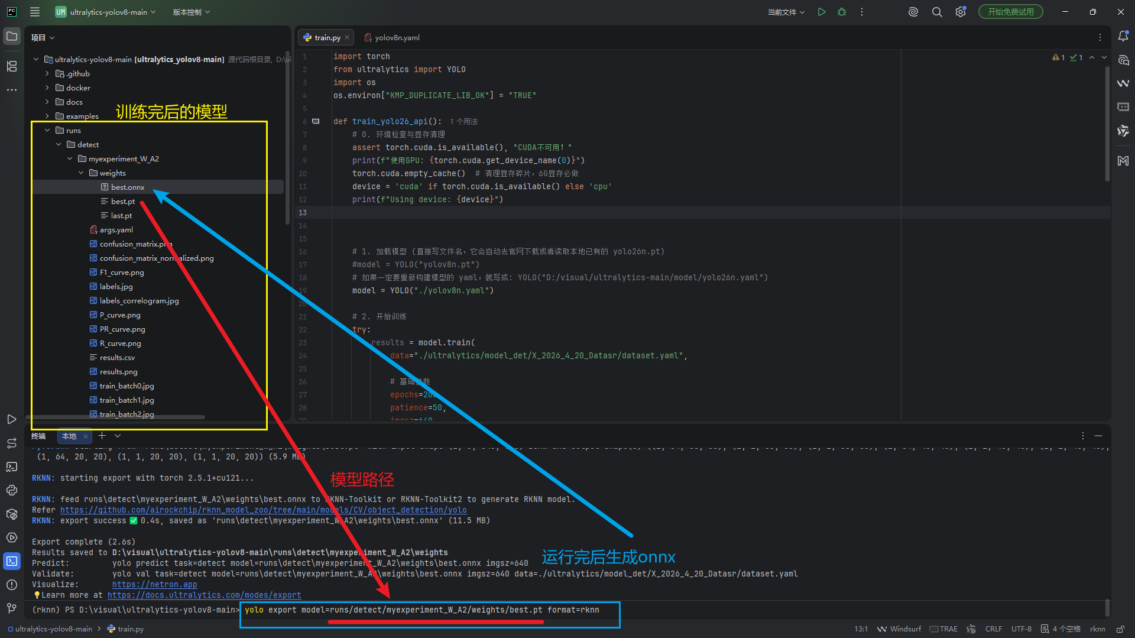
Task: Switch to the yolov8n.yaml editor tab
Action: coord(397,38)
